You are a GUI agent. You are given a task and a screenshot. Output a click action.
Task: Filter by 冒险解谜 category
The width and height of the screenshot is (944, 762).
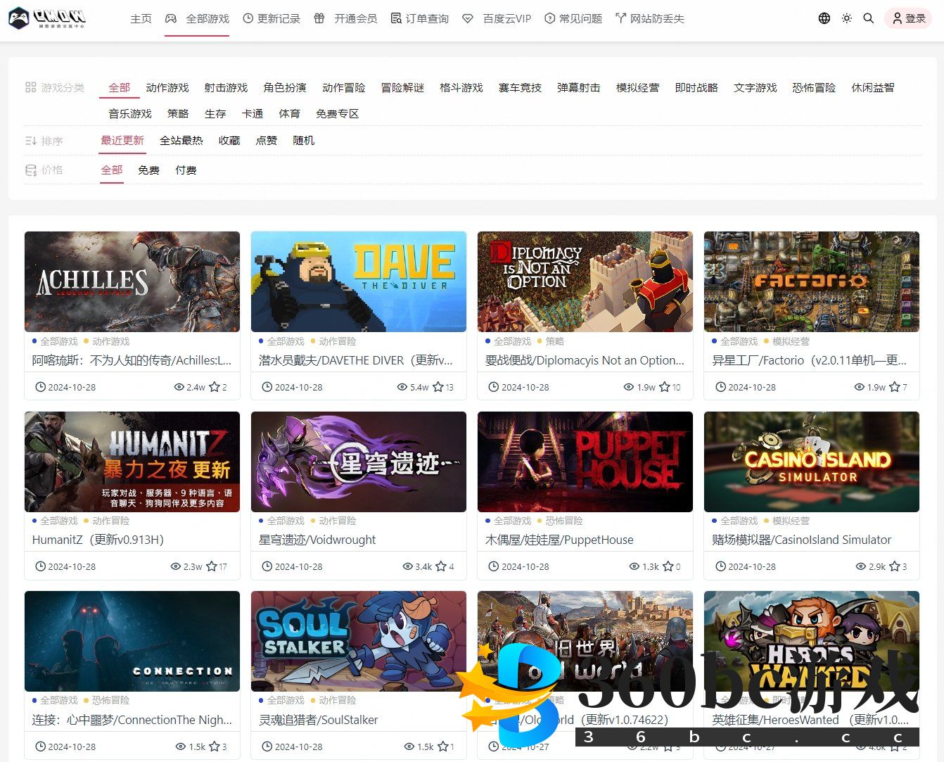coord(403,87)
